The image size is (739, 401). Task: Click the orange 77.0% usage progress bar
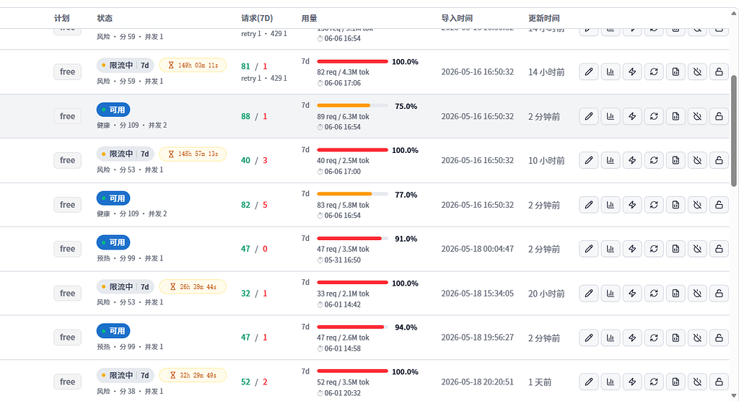352,194
